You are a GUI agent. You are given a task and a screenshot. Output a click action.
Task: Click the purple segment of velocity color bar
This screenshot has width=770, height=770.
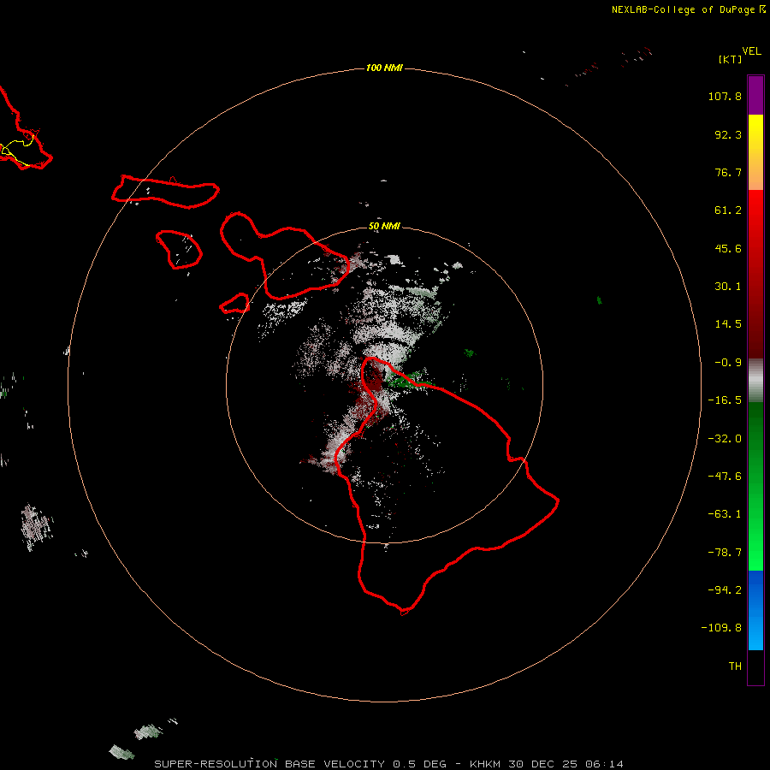tap(755, 95)
